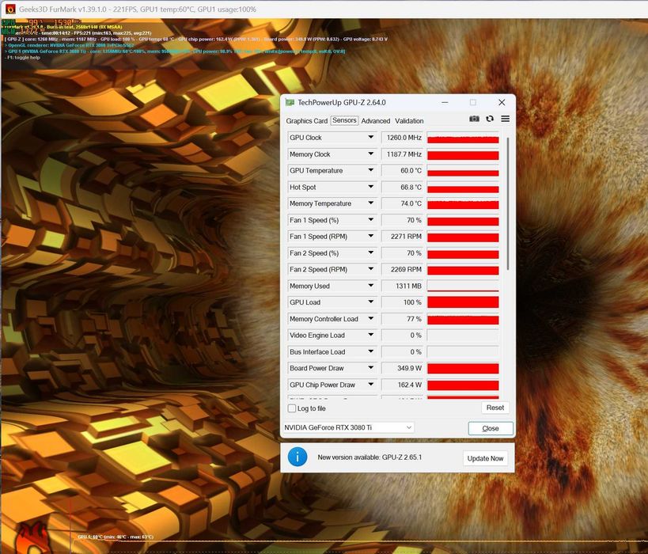Open the GPU Temperature dropdown arrow
The height and width of the screenshot is (554, 648).
point(371,170)
